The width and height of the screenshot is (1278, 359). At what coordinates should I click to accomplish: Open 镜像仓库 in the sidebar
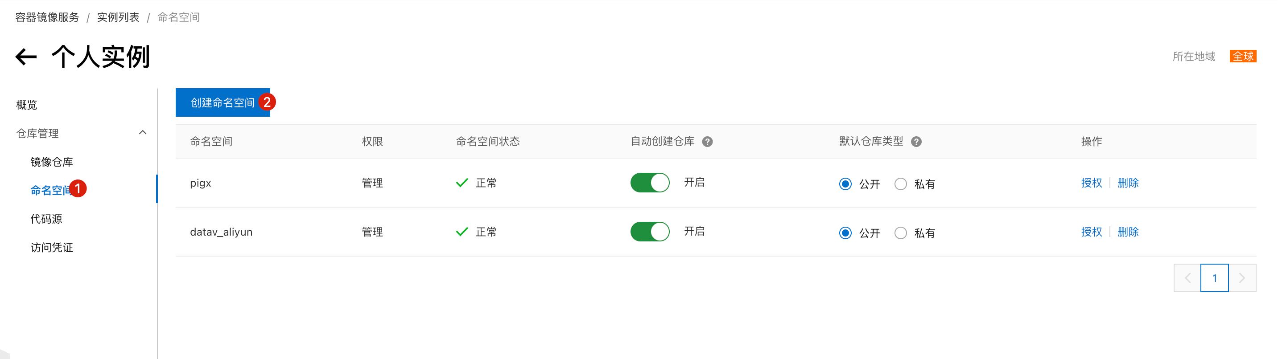coord(52,162)
